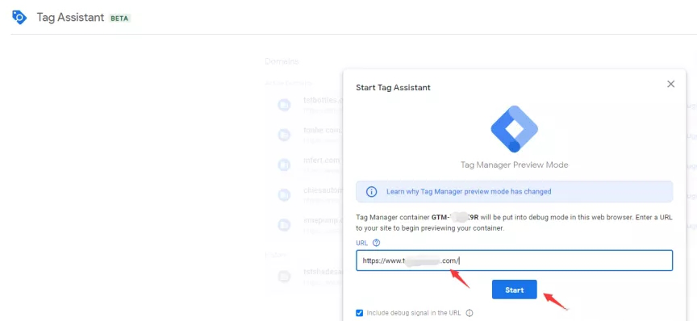This screenshot has width=697, height=321.
Task: Click the Domains heading in background page
Action: 282,61
